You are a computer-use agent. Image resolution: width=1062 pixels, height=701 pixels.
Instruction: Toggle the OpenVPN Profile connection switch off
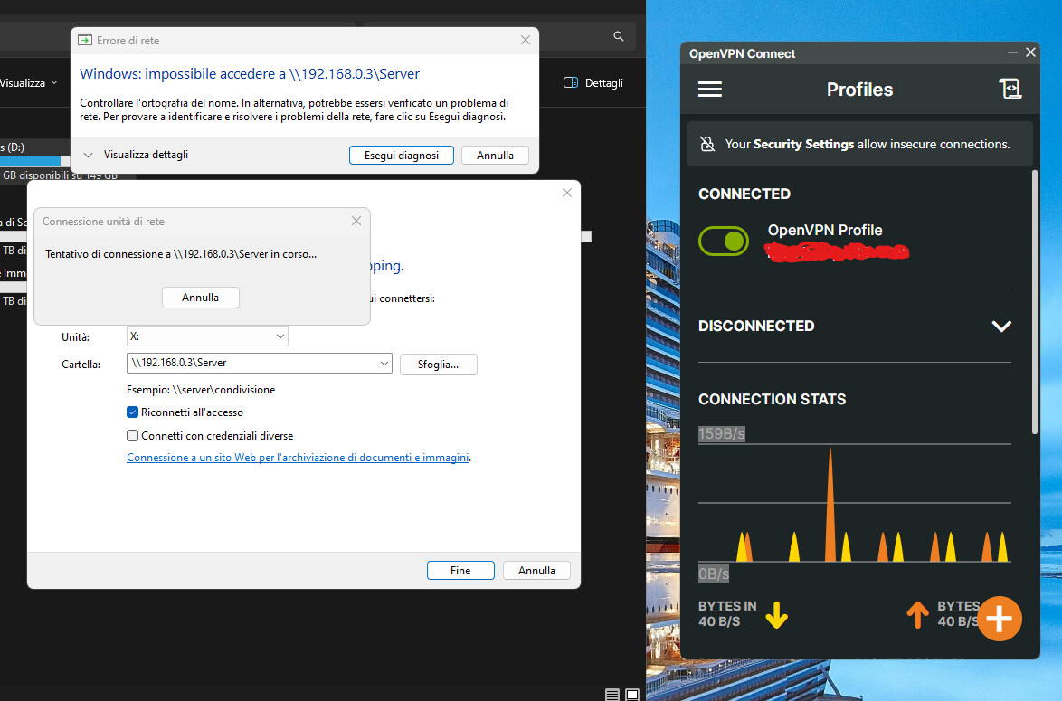click(724, 242)
